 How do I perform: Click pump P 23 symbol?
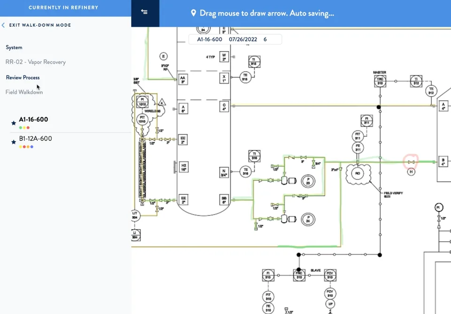click(x=308, y=181)
